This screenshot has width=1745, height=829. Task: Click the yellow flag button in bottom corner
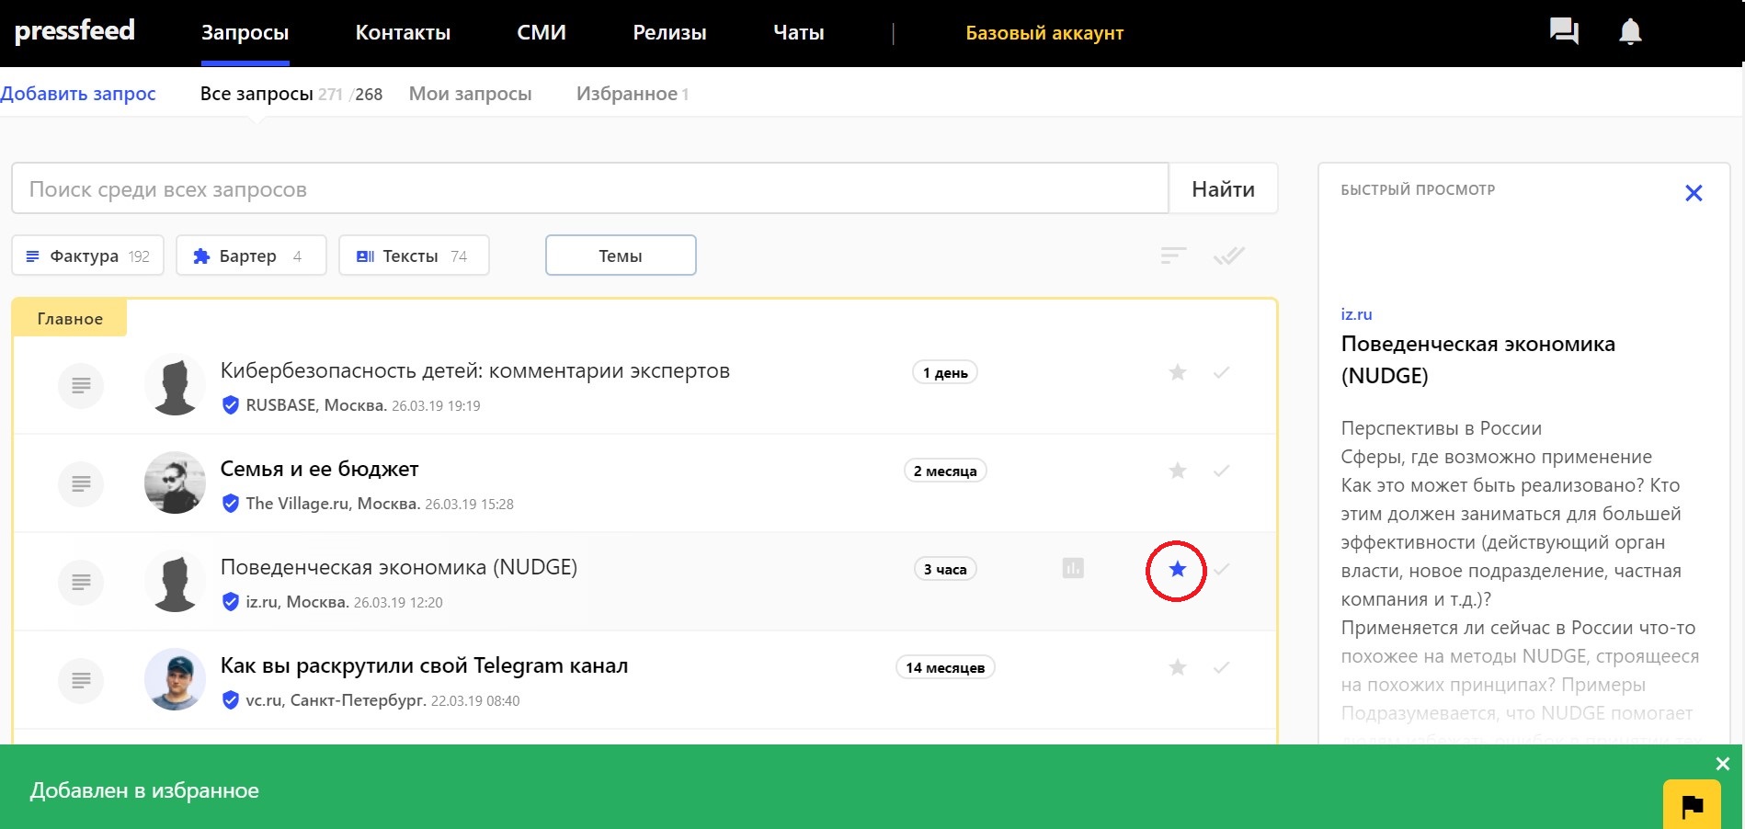pyautogui.click(x=1691, y=806)
